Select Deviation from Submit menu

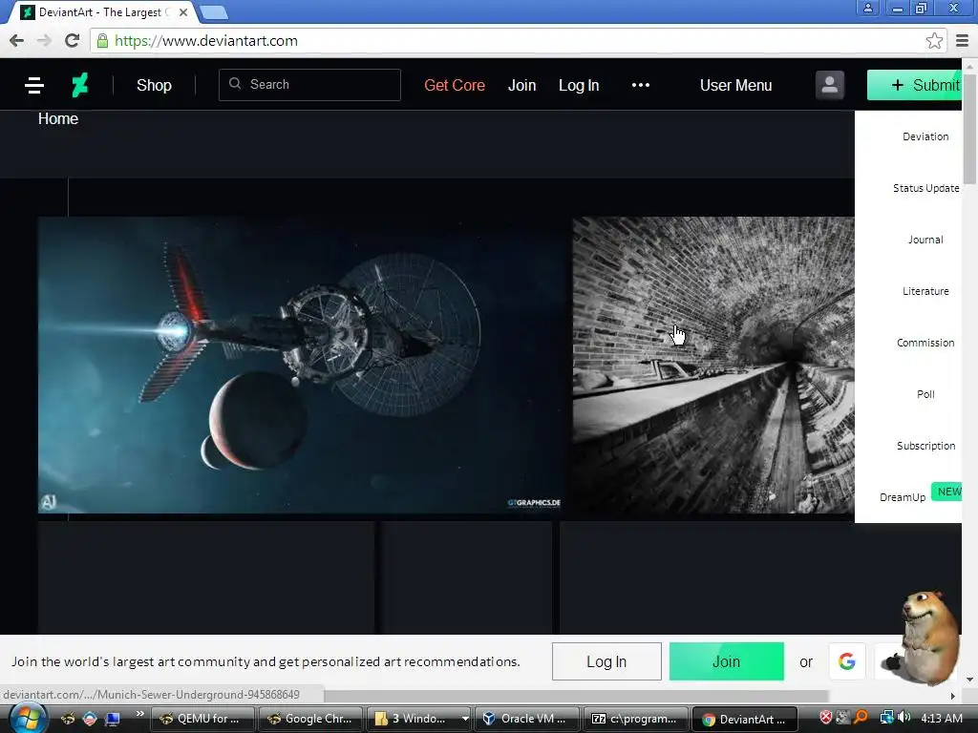point(925,136)
